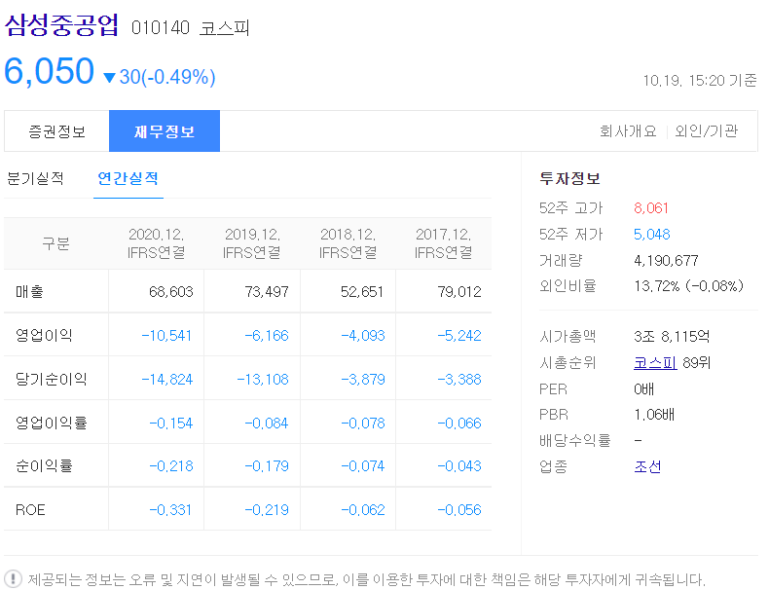Click the PER value 0배
Image resolution: width=769 pixels, height=590 pixels.
[x=644, y=389]
